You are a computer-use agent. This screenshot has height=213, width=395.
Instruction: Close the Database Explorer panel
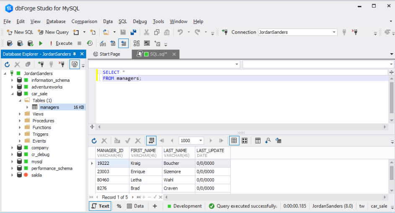point(82,54)
